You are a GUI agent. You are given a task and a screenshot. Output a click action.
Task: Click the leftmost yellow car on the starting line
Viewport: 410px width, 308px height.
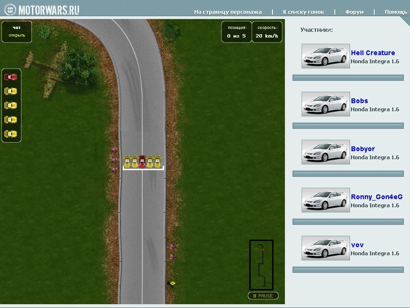click(x=127, y=162)
